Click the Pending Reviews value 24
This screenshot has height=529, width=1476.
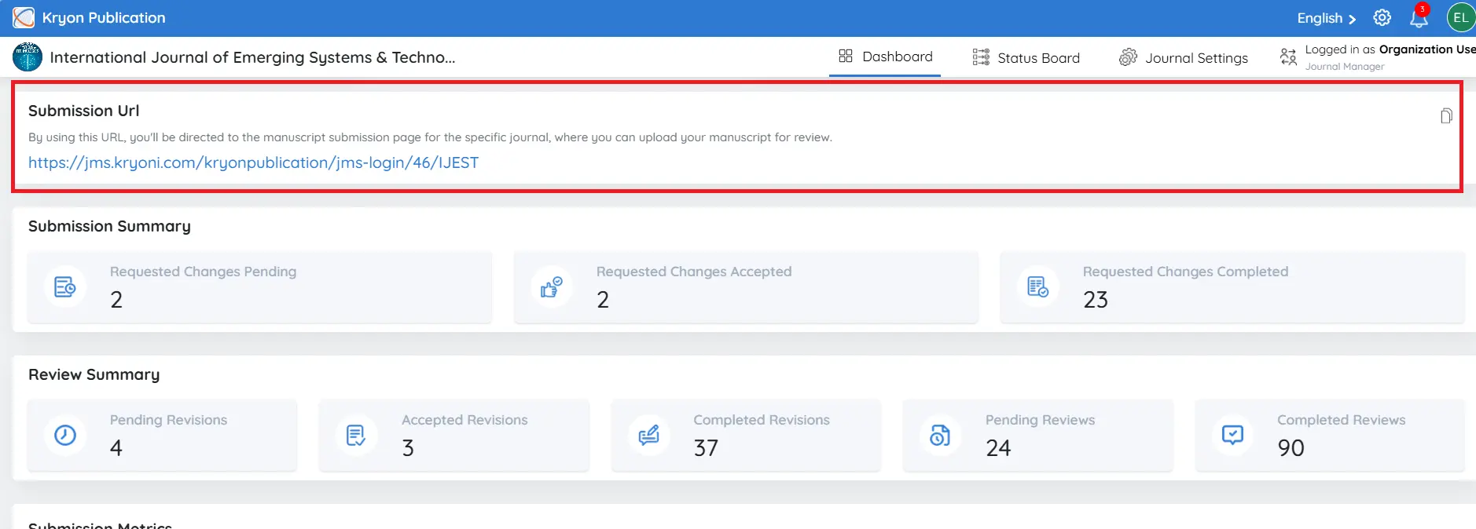tap(998, 447)
